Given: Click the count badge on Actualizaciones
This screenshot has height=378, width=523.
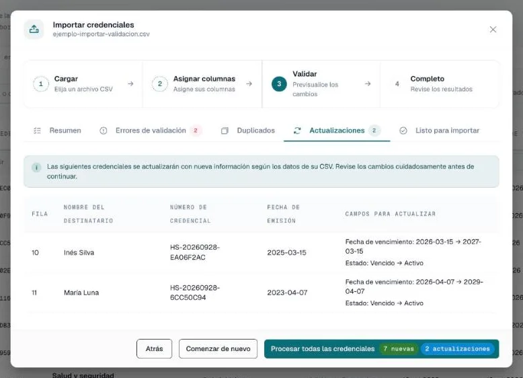Looking at the screenshot, I should coord(374,130).
